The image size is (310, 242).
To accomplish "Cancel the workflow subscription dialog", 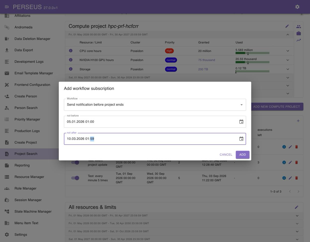I will click(226, 155).
